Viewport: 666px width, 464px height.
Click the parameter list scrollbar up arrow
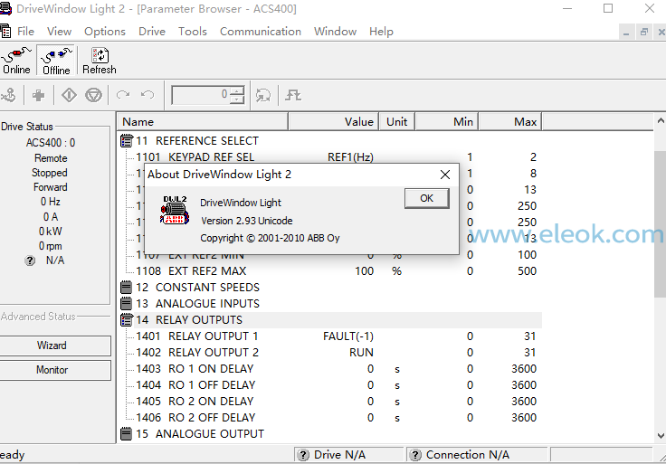click(x=661, y=121)
